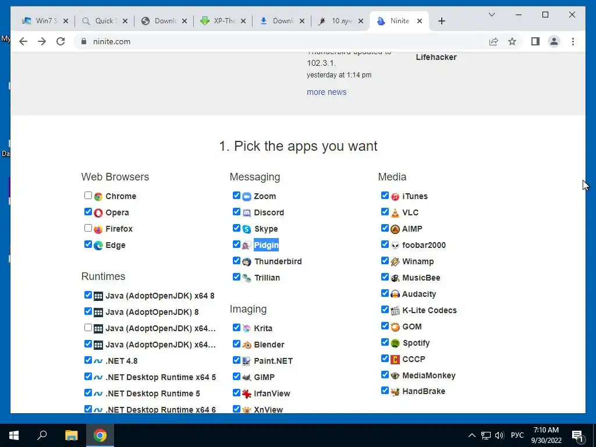Click the Lifehacker link
Image resolution: width=596 pixels, height=447 pixels.
point(436,57)
